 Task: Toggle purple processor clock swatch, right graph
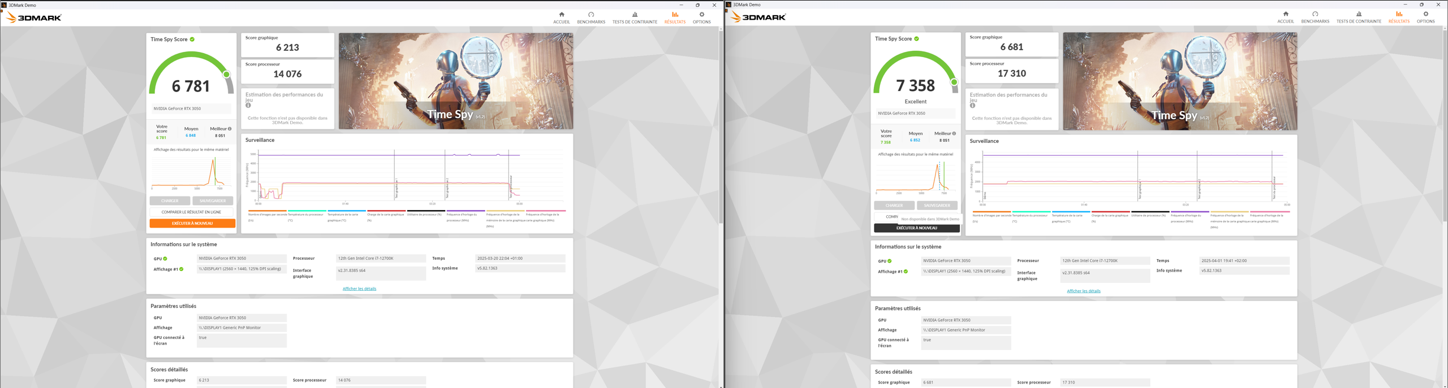click(1190, 212)
